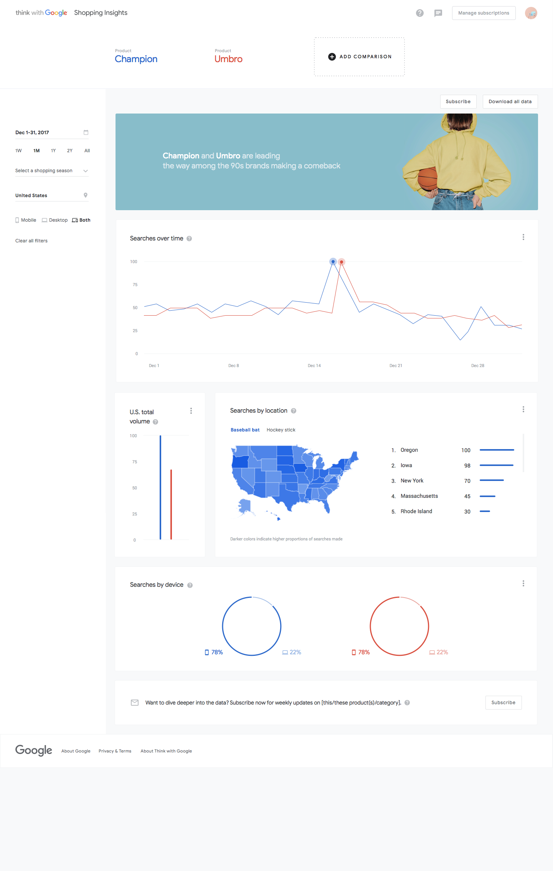Click the Champion product name

click(136, 59)
